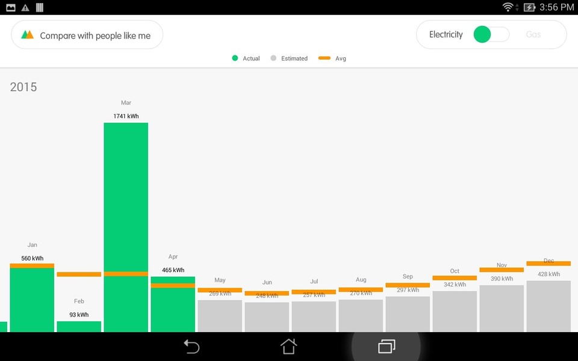Image resolution: width=578 pixels, height=361 pixels.
Task: Tap the February orange average marker
Action: [79, 274]
